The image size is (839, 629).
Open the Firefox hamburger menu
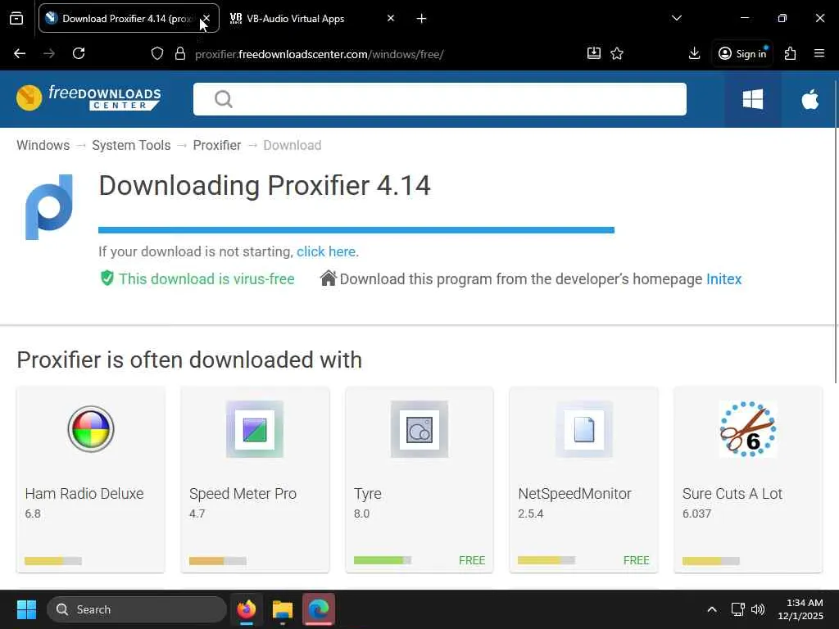click(x=819, y=53)
